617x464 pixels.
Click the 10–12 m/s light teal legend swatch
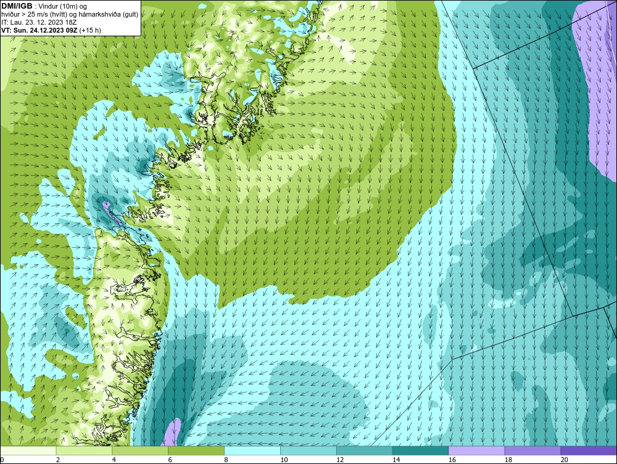(x=308, y=450)
